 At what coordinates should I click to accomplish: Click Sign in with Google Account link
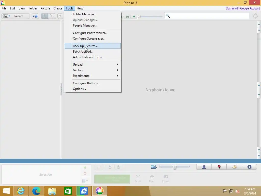click(x=243, y=8)
